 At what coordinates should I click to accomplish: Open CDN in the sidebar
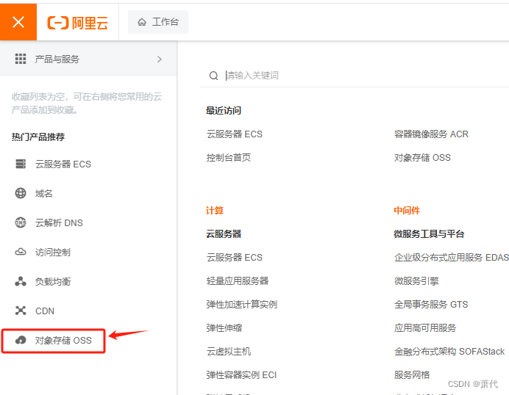pos(45,311)
